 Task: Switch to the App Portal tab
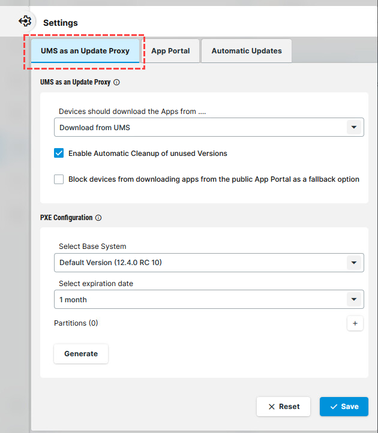pos(170,51)
